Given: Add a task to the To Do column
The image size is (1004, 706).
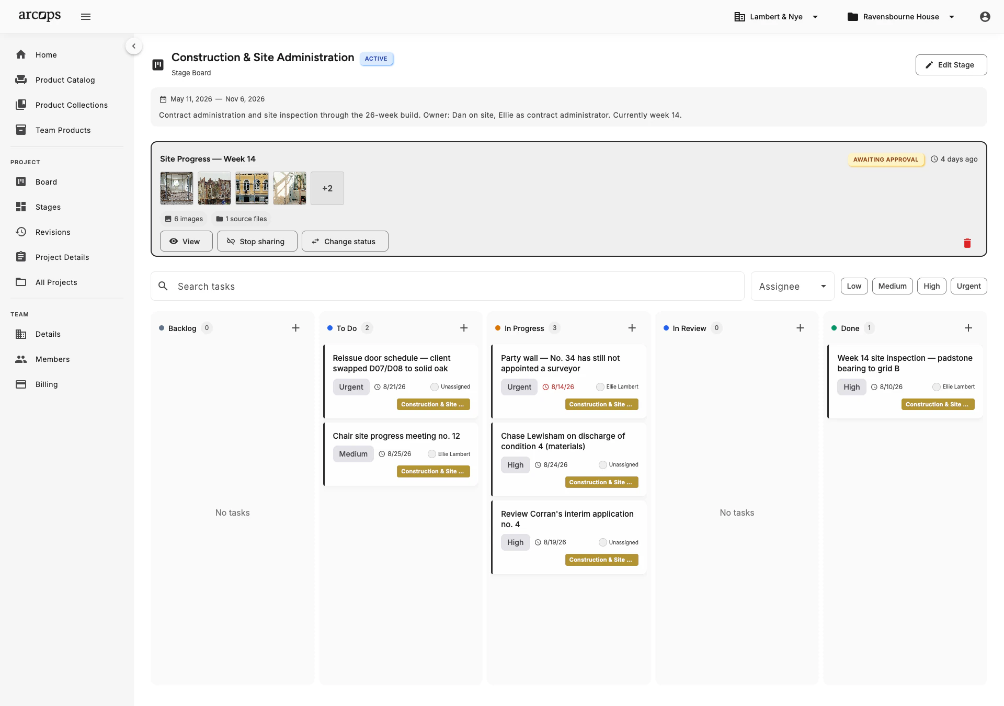Looking at the screenshot, I should (x=464, y=328).
